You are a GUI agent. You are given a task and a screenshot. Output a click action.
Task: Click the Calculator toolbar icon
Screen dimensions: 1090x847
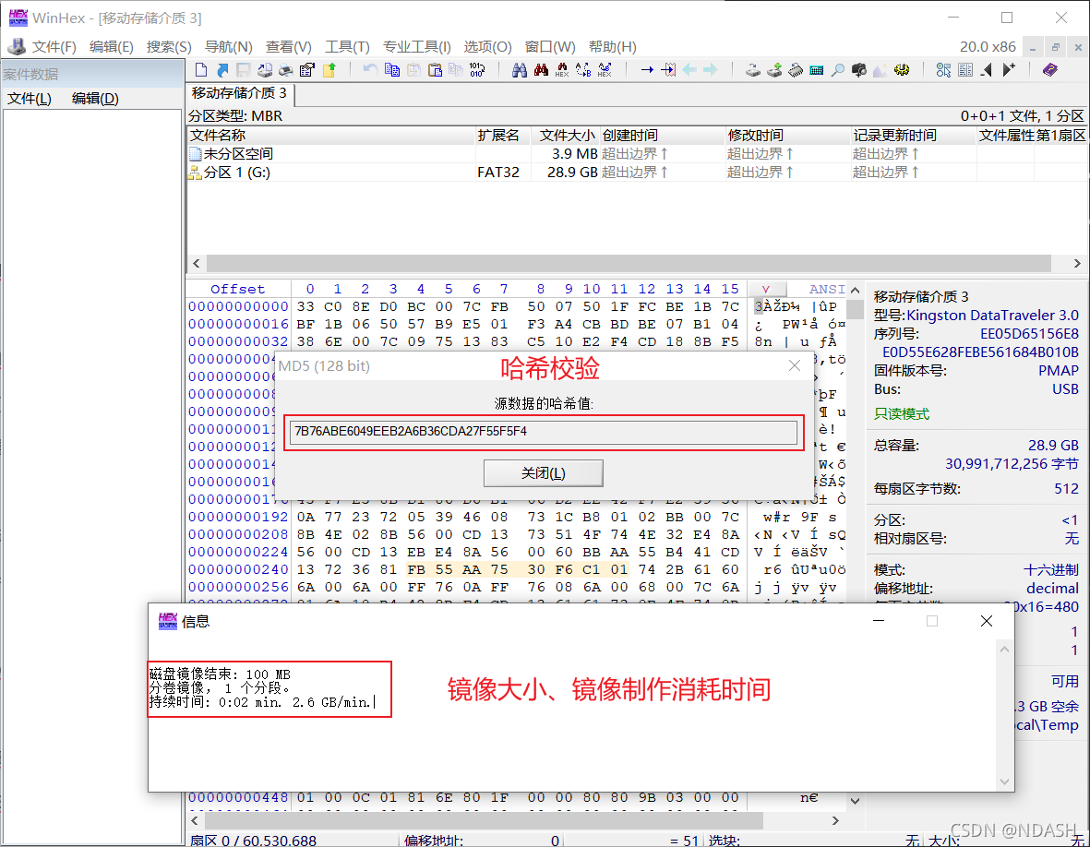pyautogui.click(x=817, y=69)
